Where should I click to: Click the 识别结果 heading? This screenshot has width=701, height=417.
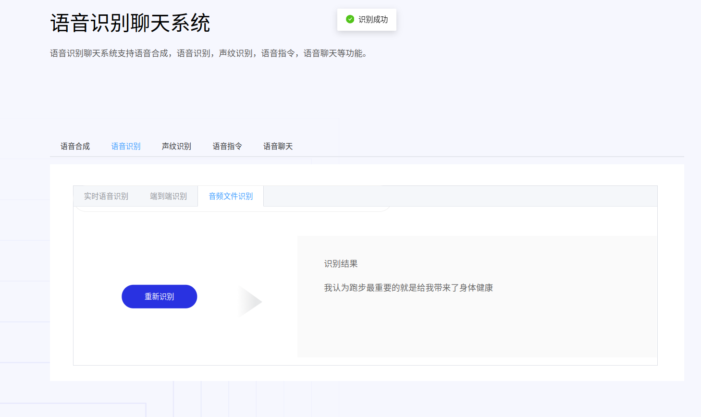(x=341, y=264)
